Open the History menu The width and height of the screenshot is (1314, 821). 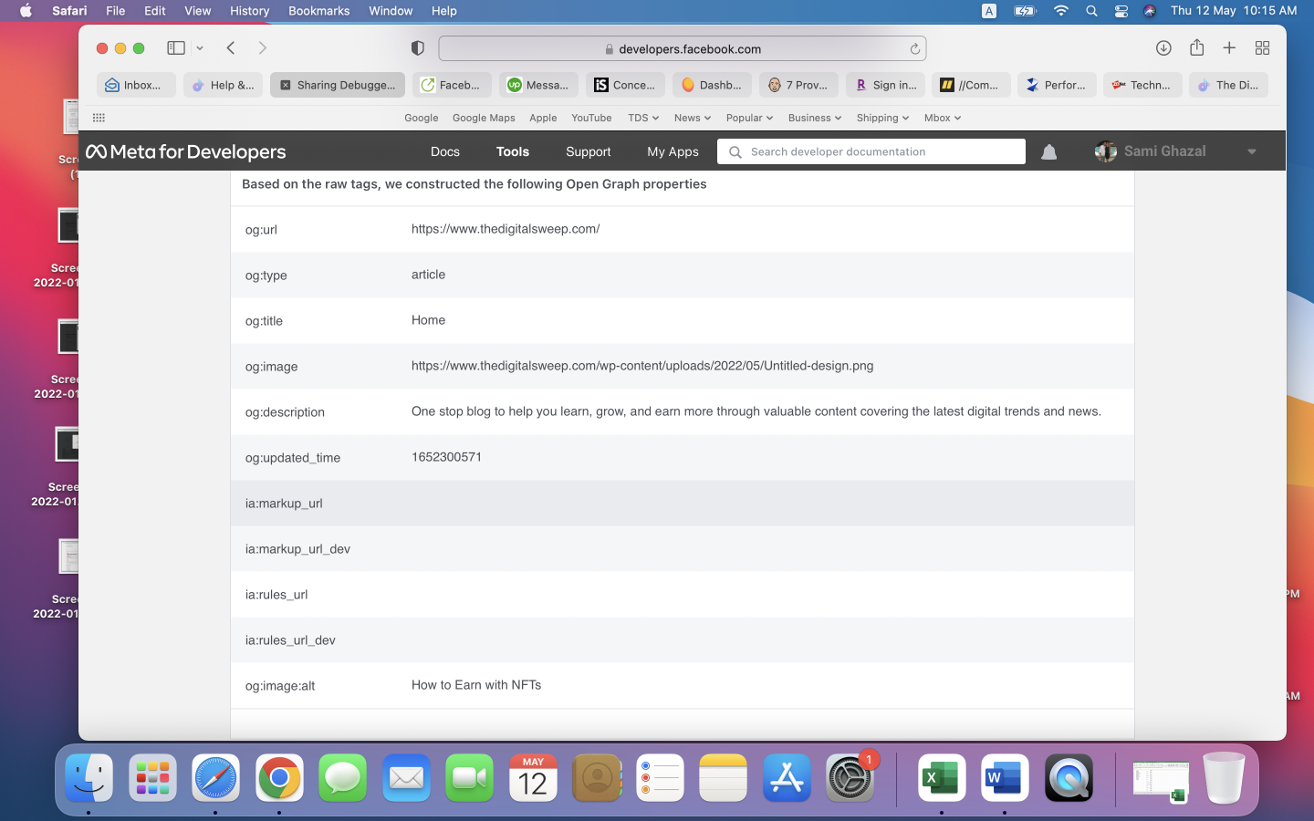[x=249, y=11]
